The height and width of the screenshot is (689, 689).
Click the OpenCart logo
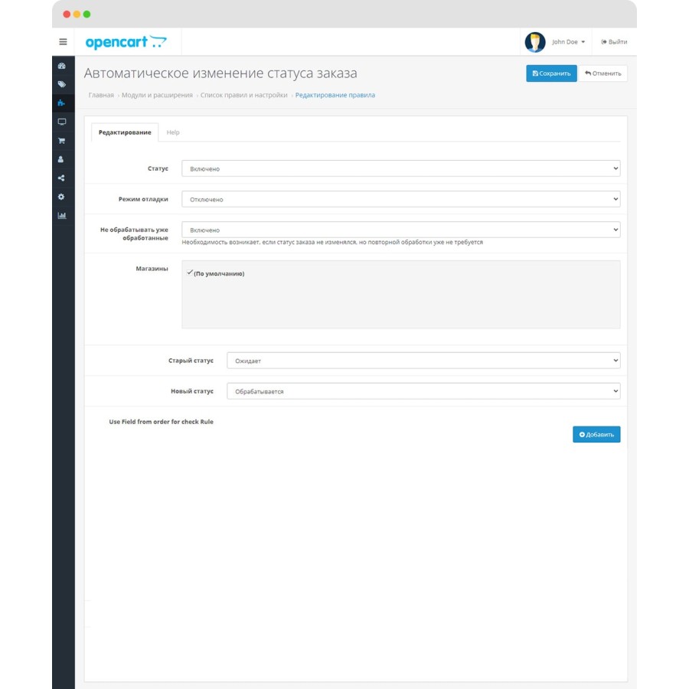pyautogui.click(x=126, y=42)
